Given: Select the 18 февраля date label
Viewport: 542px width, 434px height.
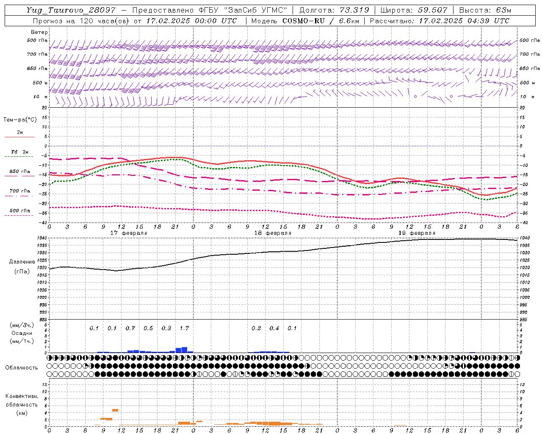Looking at the screenshot, I should [273, 233].
